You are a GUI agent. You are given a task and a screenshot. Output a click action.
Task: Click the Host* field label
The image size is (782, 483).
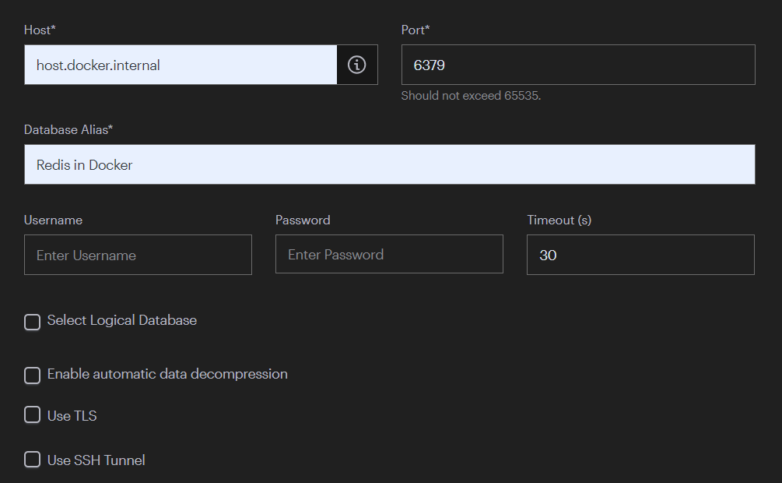pyautogui.click(x=39, y=30)
